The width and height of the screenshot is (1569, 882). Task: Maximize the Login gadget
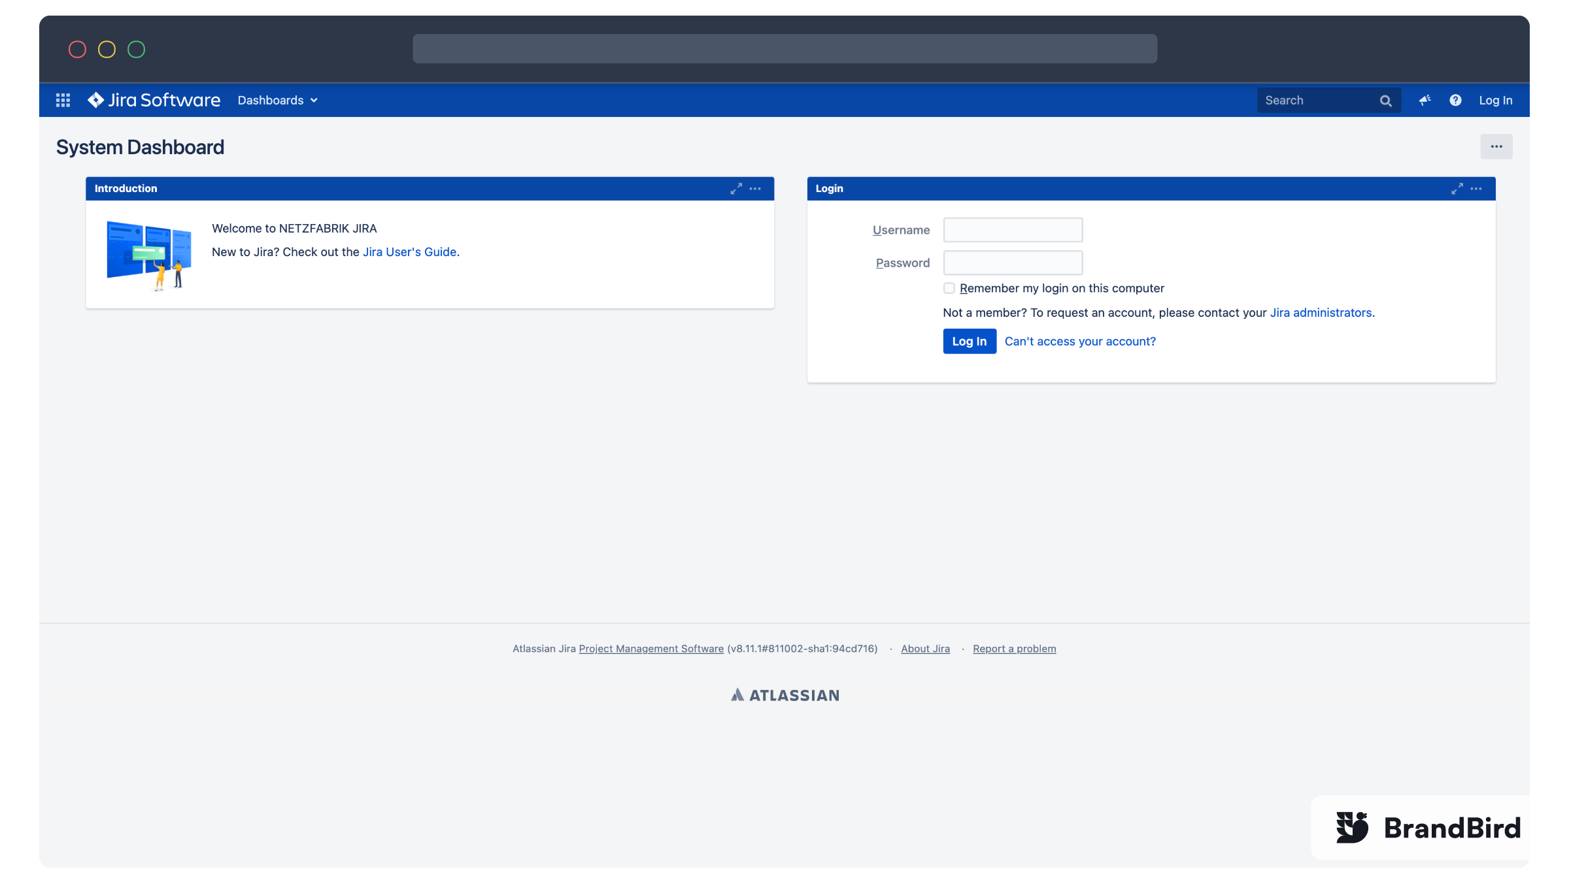pyautogui.click(x=1457, y=188)
